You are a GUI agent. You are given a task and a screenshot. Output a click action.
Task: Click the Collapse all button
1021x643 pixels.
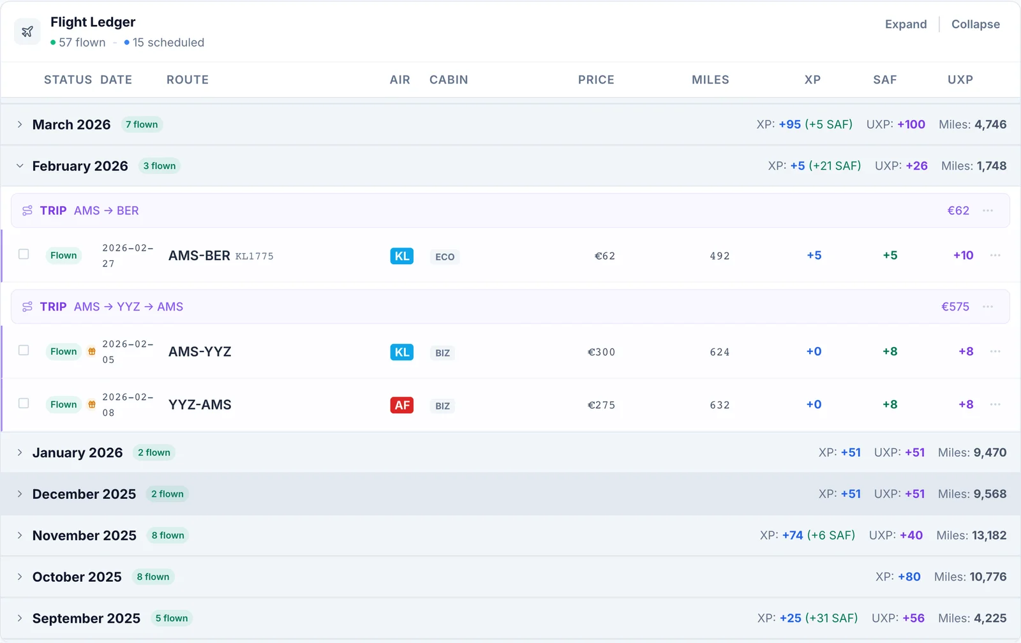point(976,24)
